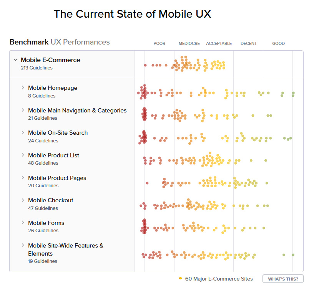Click rightmost green dot in Mobile Site-Wide Features row
309x289 pixels.
tap(293, 255)
